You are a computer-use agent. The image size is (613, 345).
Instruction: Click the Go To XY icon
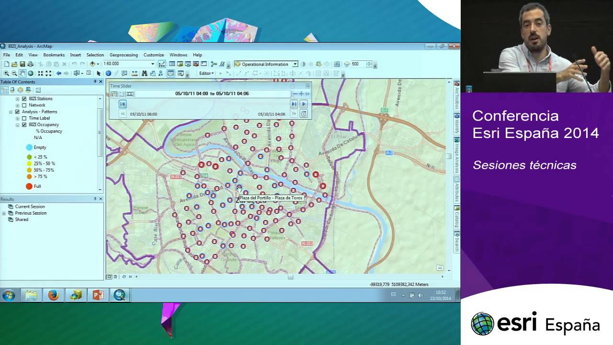[x=160, y=73]
